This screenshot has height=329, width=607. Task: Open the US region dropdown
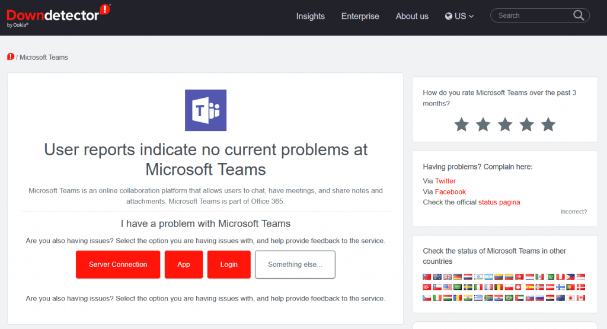[x=459, y=16]
